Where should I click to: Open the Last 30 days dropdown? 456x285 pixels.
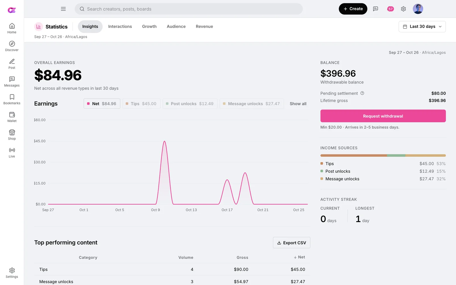[422, 27]
